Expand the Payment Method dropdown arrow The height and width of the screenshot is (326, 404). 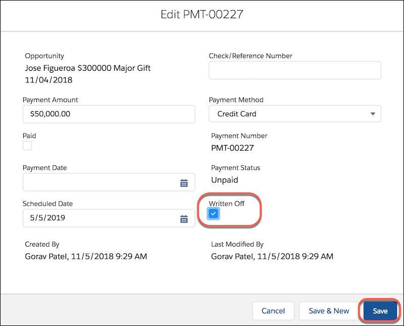(x=372, y=114)
